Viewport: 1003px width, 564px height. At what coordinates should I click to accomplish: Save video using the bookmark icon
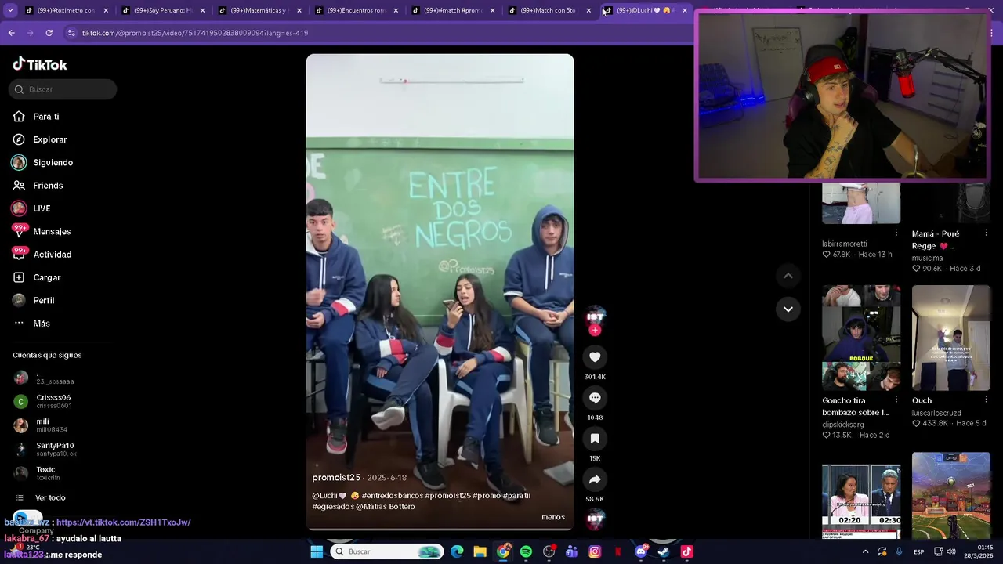[x=595, y=439]
